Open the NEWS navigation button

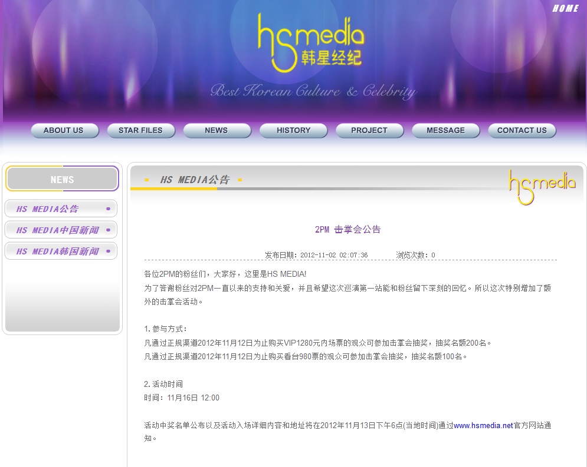click(x=217, y=130)
